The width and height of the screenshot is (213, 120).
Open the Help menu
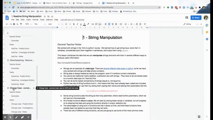pos(56,20)
